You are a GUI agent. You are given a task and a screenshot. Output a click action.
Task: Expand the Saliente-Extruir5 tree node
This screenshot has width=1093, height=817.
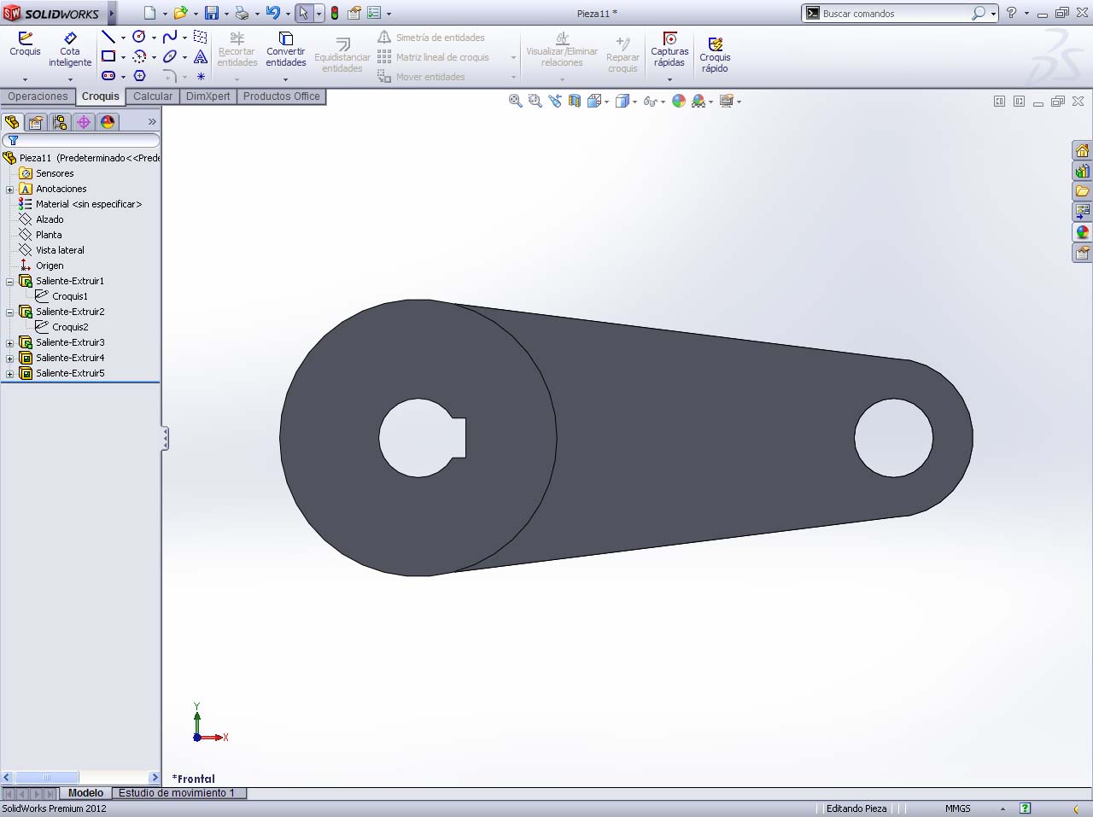(9, 373)
